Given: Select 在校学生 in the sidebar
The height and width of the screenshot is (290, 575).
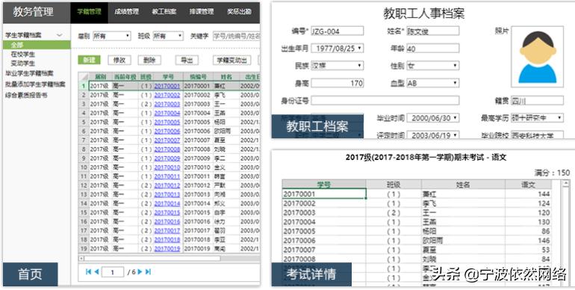Looking at the screenshot, I should coord(22,55).
